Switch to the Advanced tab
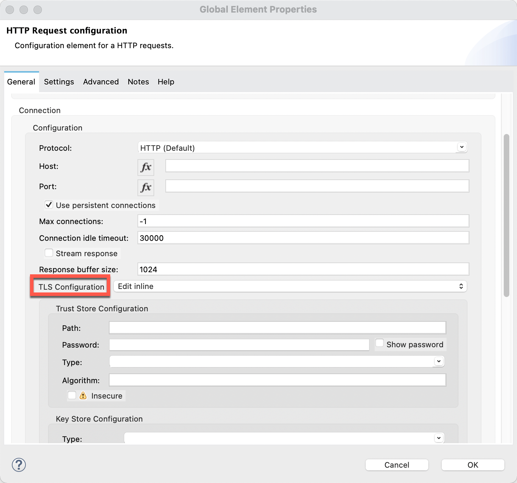 point(101,82)
